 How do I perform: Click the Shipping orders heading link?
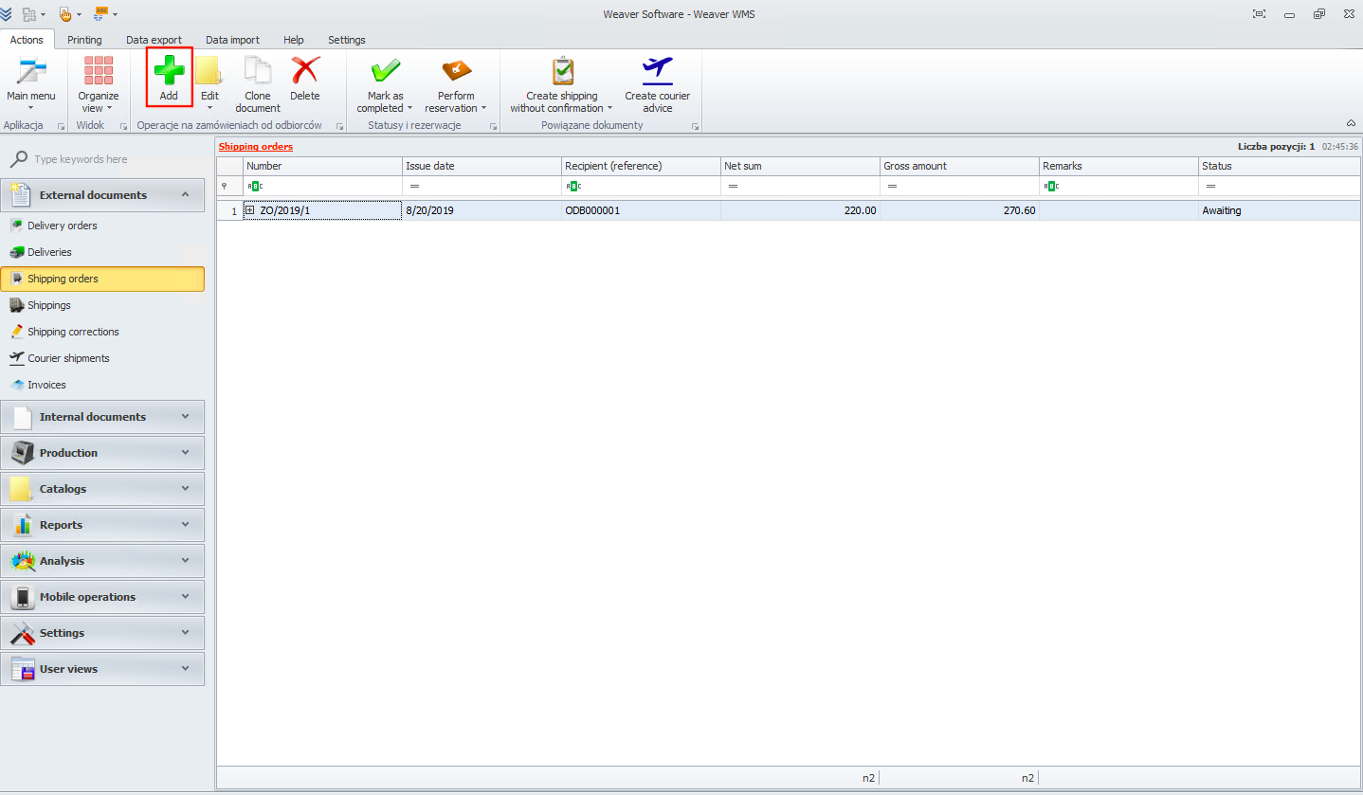click(256, 147)
